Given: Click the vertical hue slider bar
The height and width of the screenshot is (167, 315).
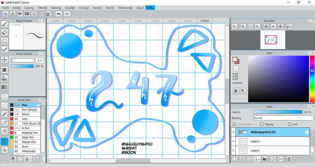Looking at the screenshot, I should click(312, 79).
